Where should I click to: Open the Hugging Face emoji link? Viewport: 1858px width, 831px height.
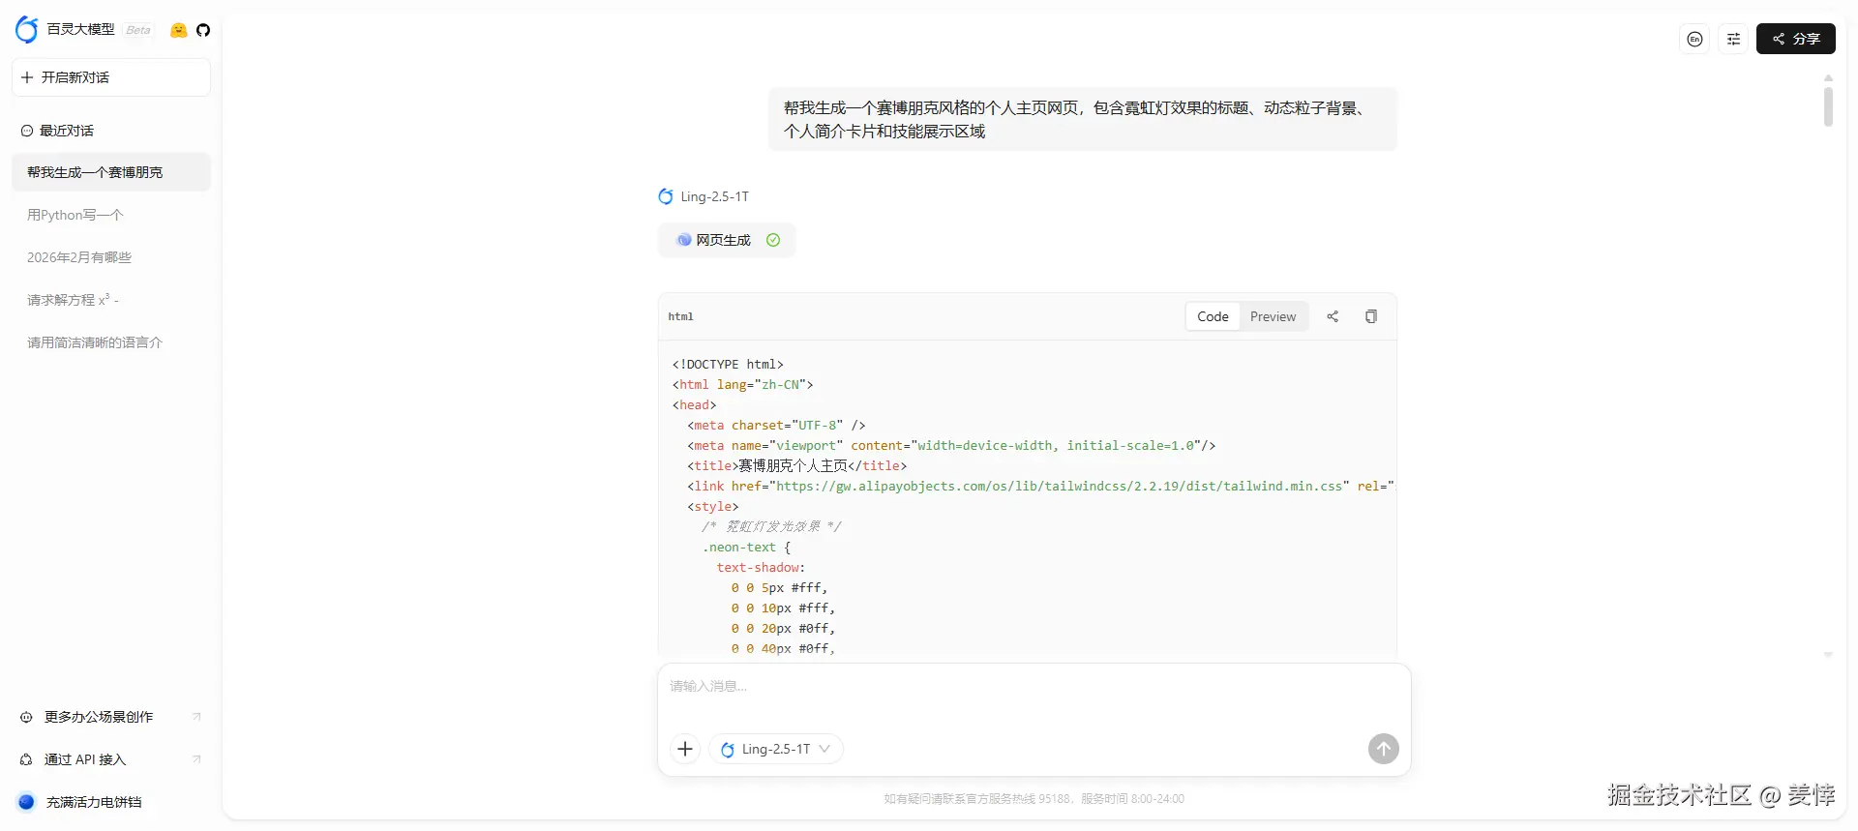[x=178, y=30]
